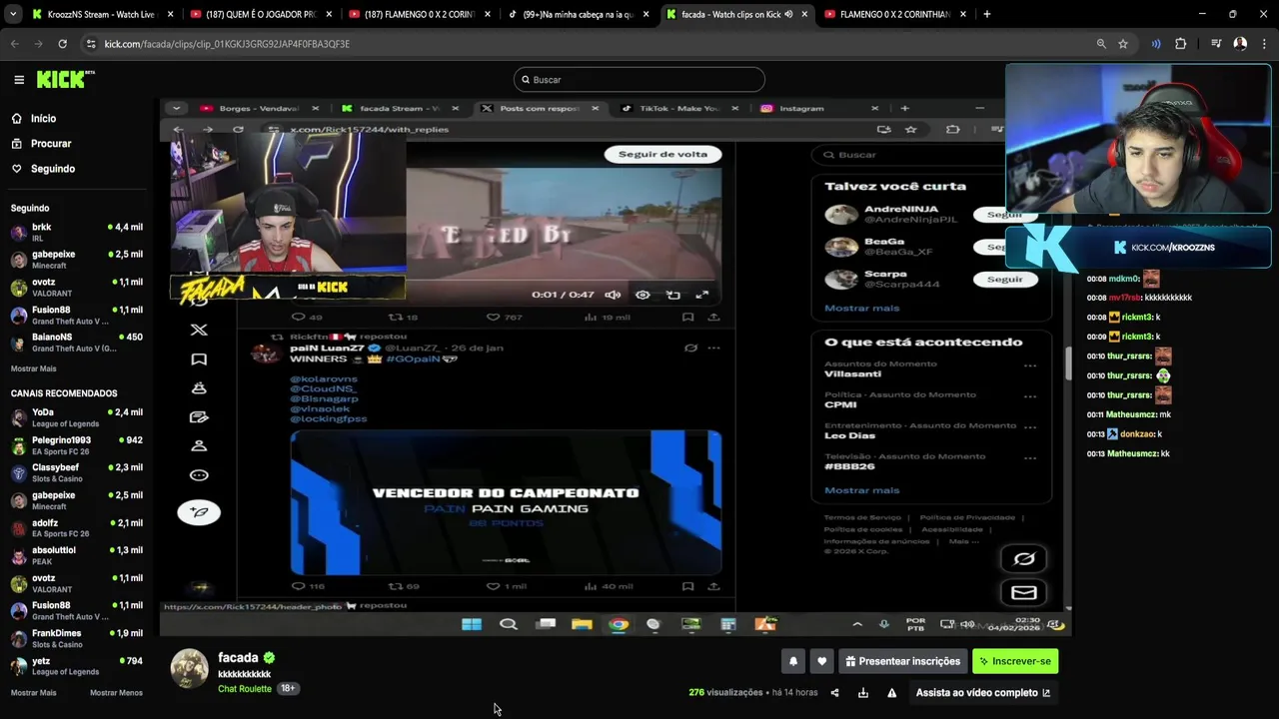The image size is (1279, 719).
Task: Download the clip using download icon
Action: pos(863,693)
